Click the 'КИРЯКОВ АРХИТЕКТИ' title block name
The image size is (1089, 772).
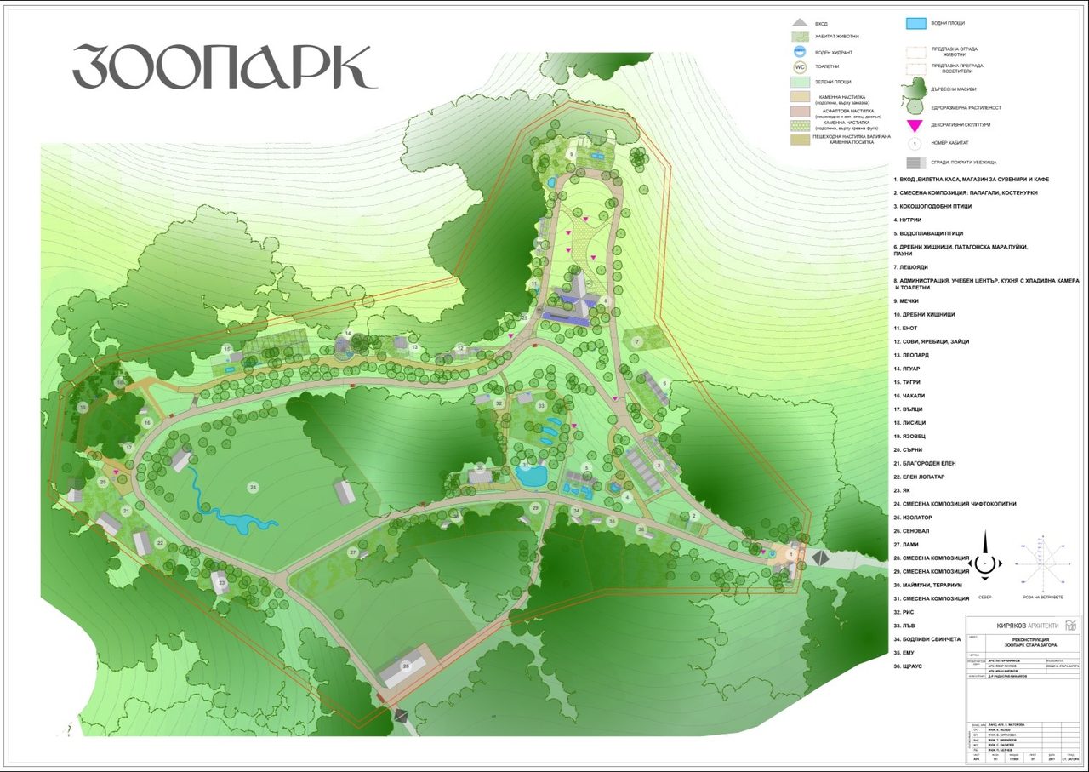click(1027, 626)
